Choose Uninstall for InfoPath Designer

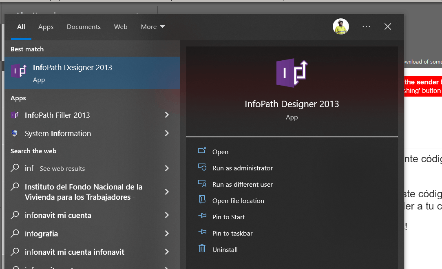[225, 250]
